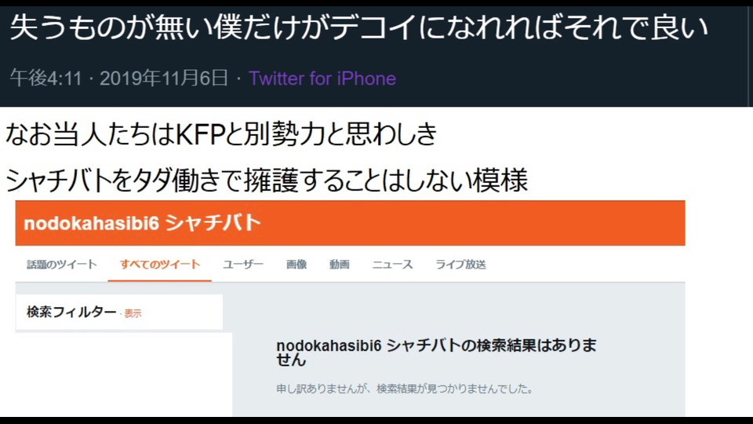Switch to the 動画 tab
The image size is (753, 424).
[x=339, y=265]
